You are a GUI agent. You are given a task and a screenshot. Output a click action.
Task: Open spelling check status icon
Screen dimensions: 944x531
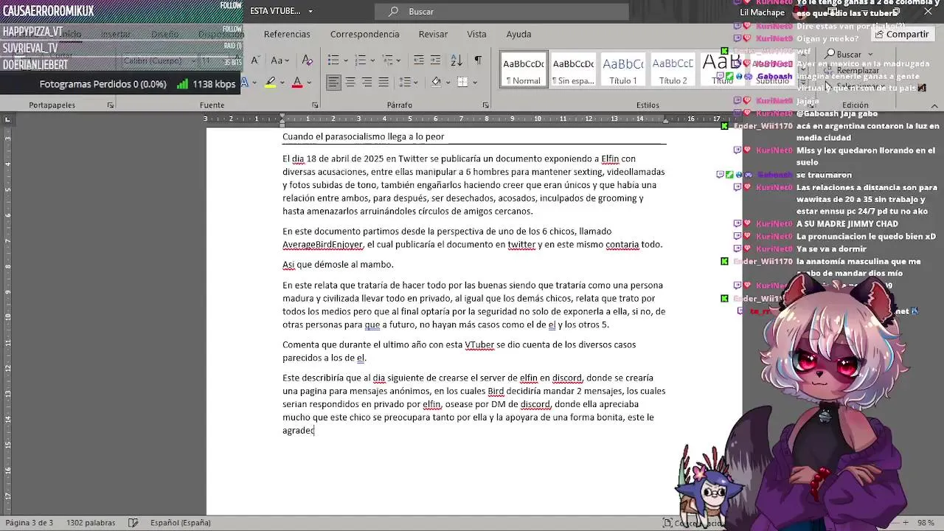[x=133, y=523]
